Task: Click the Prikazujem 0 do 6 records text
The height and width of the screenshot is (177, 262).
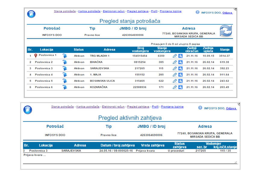Action: [176, 44]
